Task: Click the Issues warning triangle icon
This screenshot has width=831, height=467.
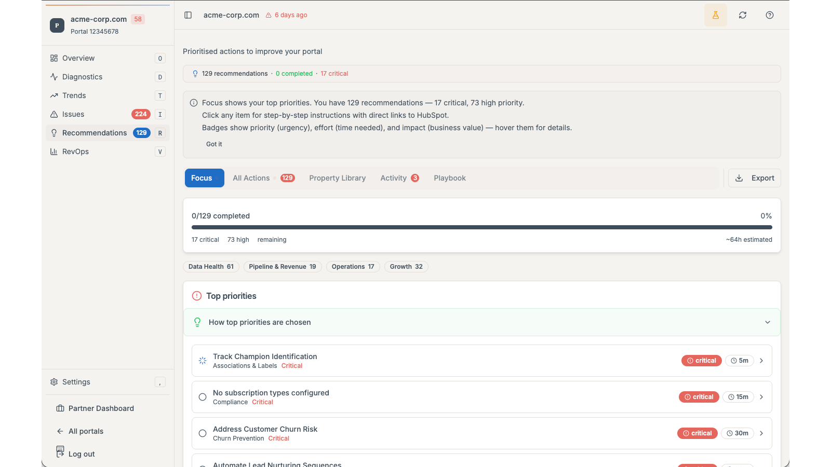Action: tap(54, 114)
